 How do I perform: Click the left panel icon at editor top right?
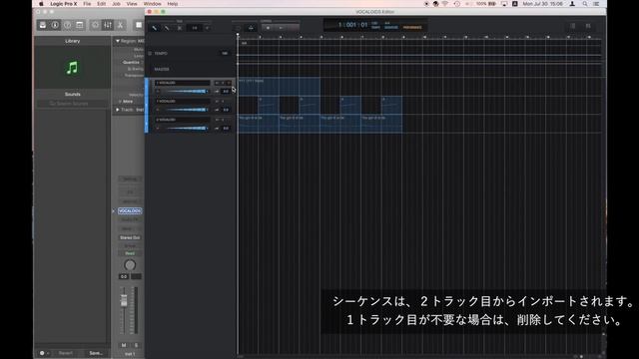coord(573,26)
